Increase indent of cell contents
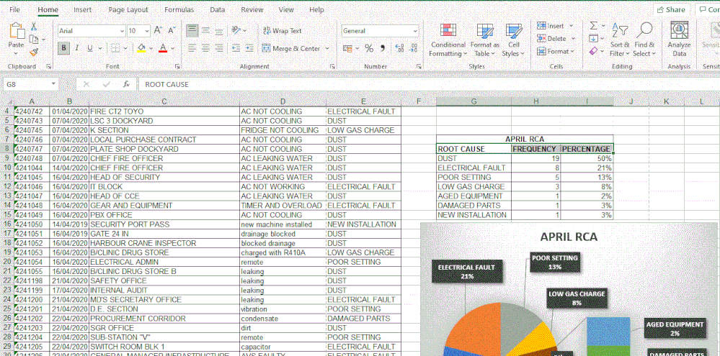 249,48
